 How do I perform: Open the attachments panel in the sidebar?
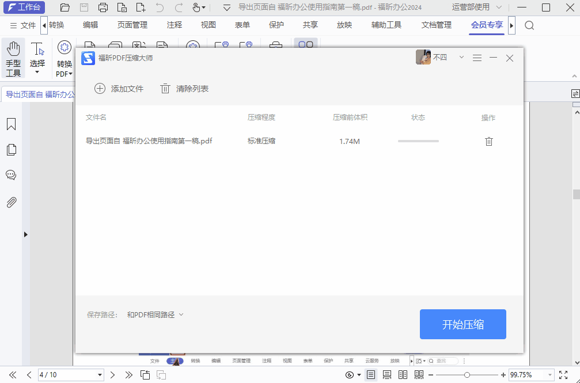coord(11,202)
